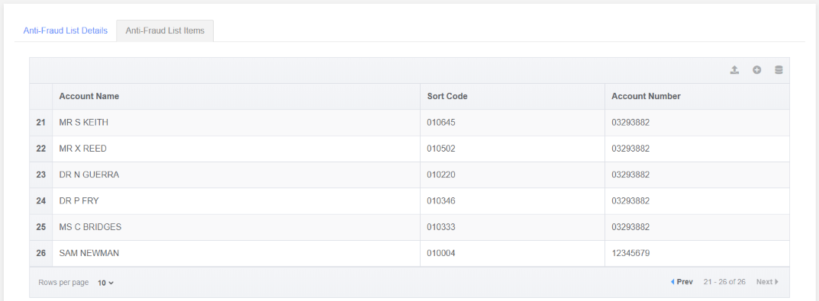The image size is (819, 301).
Task: Select the SAM NEWMAN cell
Action: 236,253
